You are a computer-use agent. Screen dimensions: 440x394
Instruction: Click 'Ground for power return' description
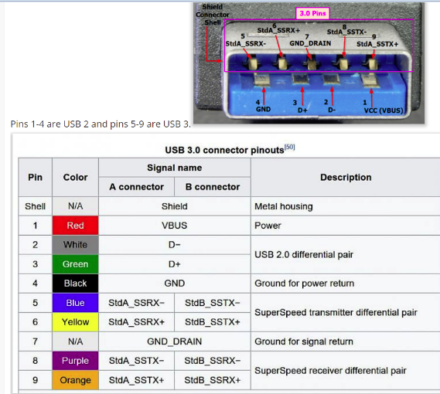[x=346, y=284]
